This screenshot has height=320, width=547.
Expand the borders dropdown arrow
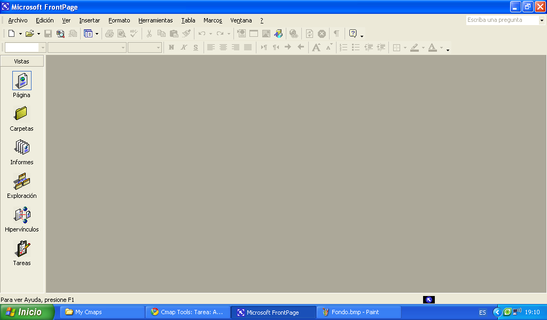[x=405, y=47]
